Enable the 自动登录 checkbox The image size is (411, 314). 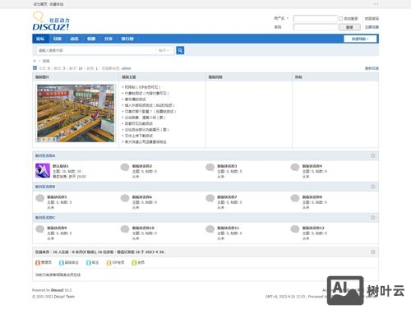340,18
